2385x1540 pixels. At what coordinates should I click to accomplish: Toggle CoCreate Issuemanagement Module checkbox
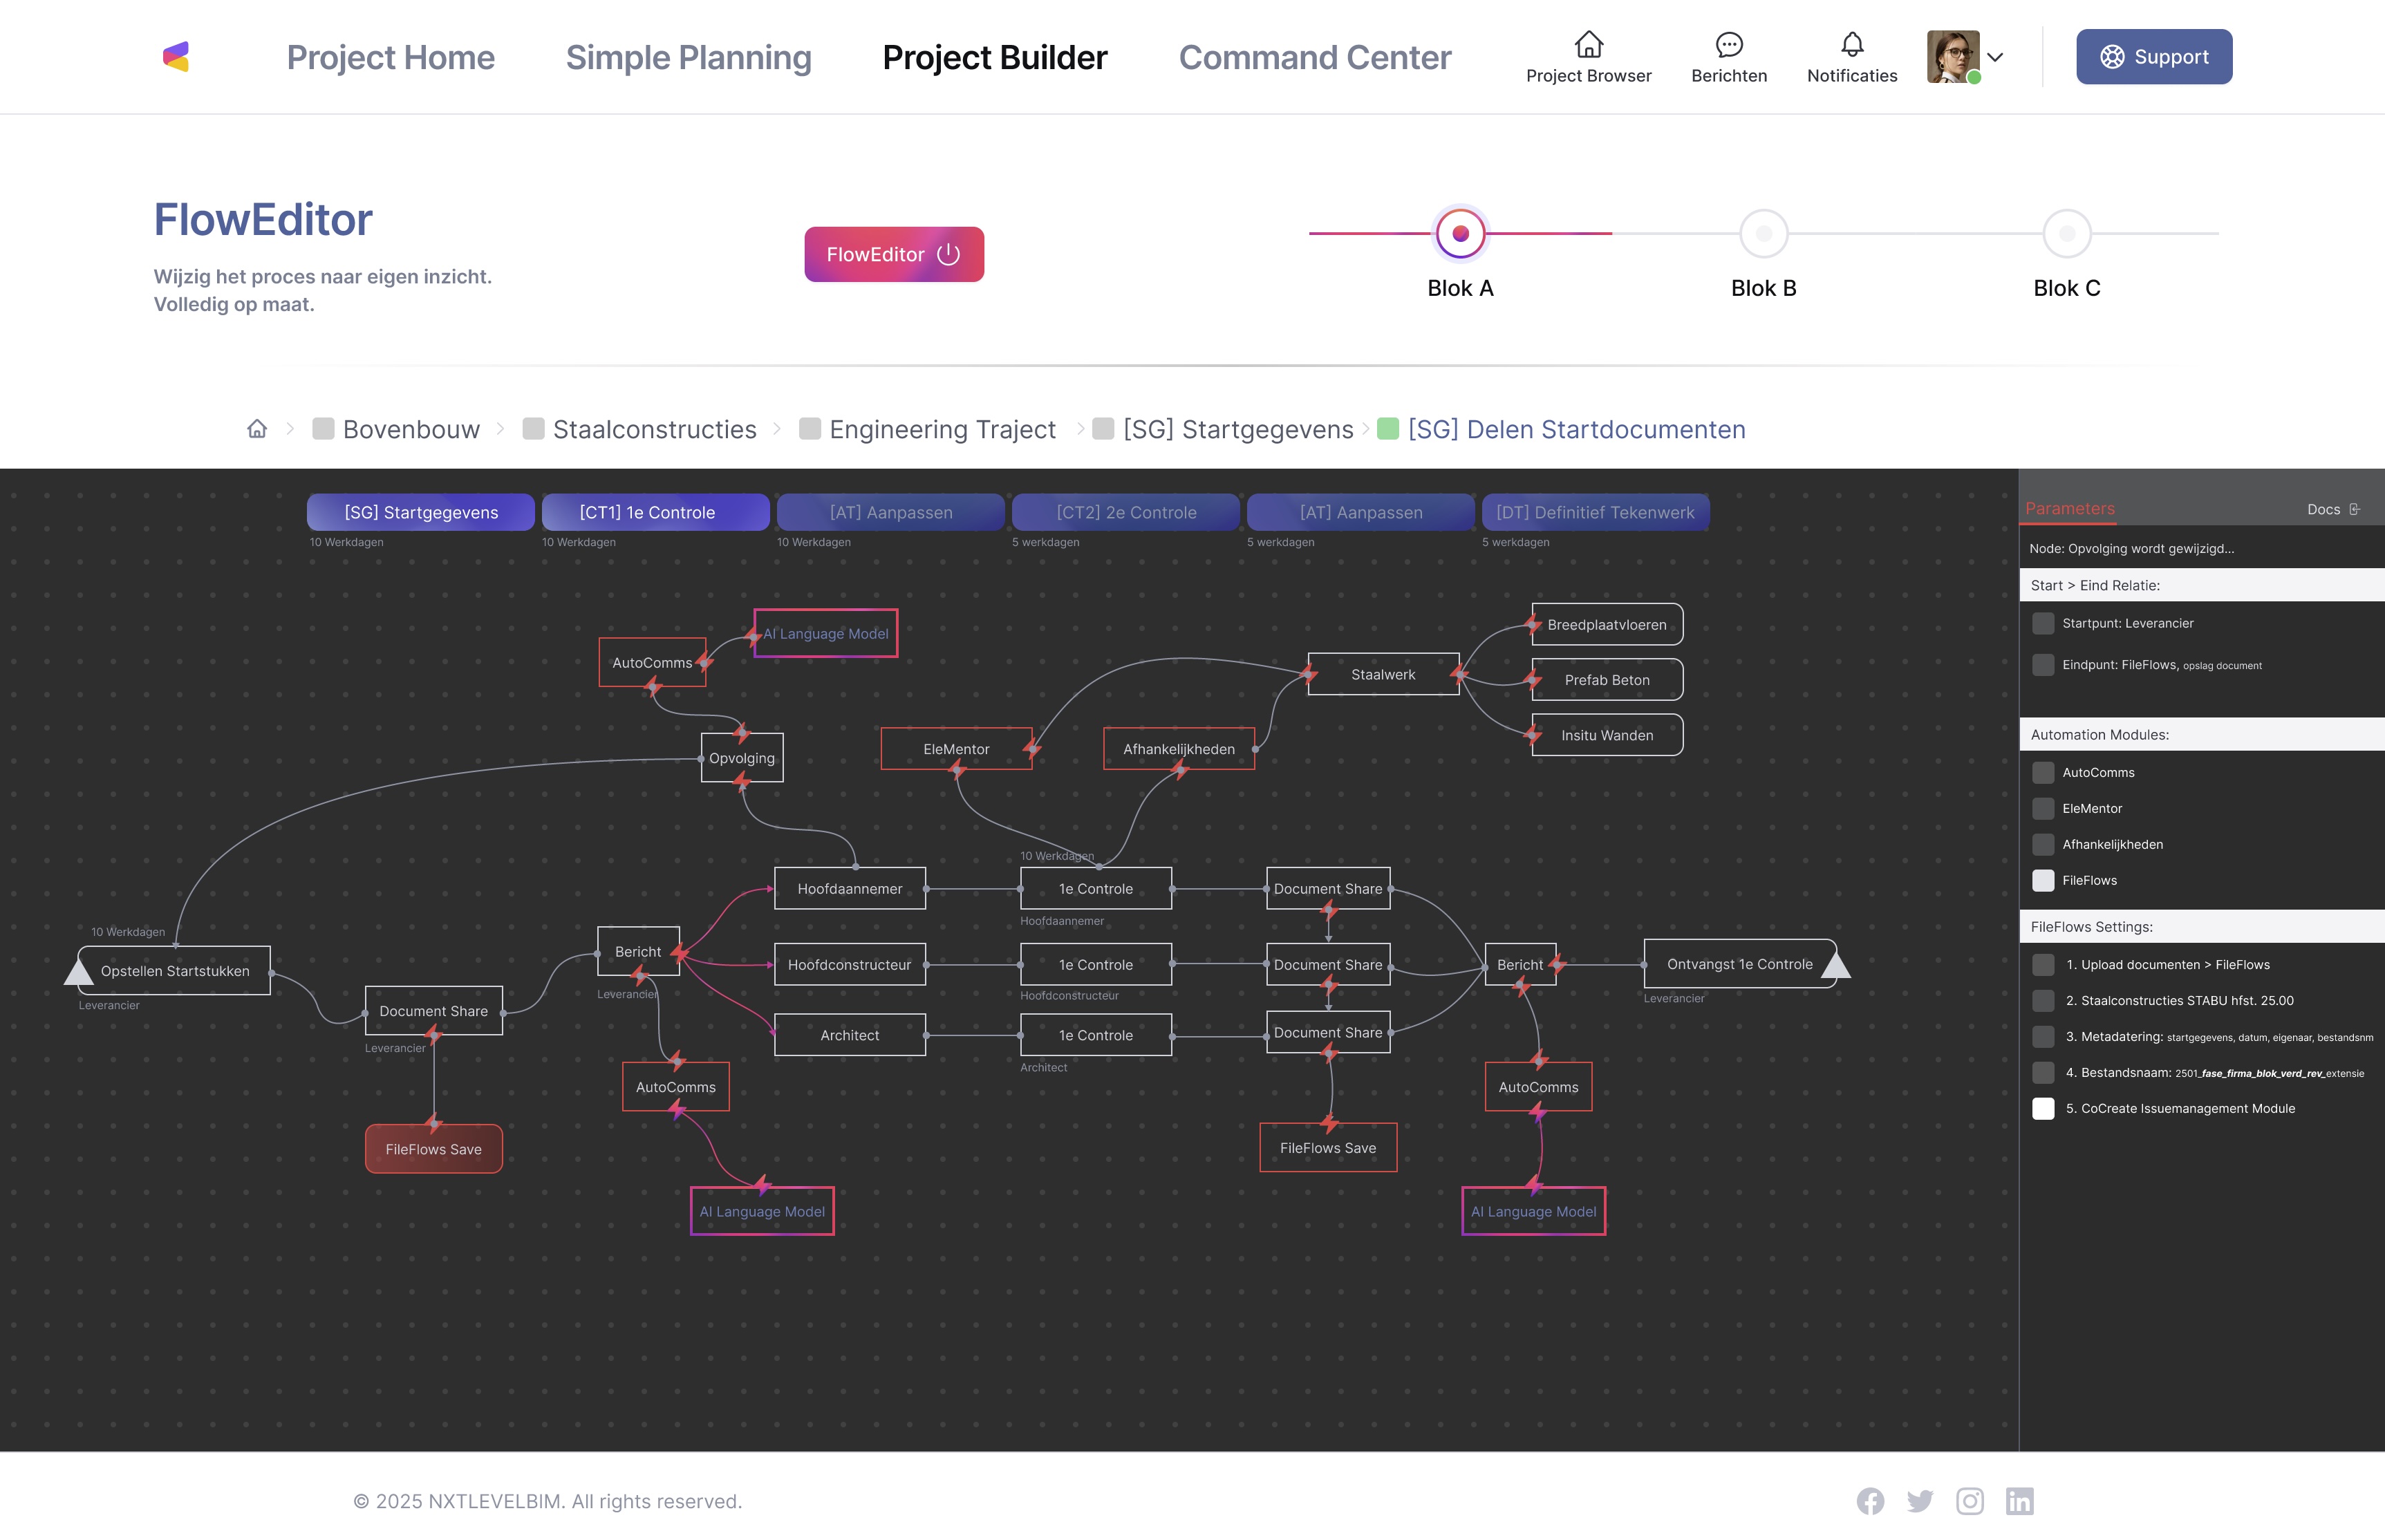pos(2043,1108)
